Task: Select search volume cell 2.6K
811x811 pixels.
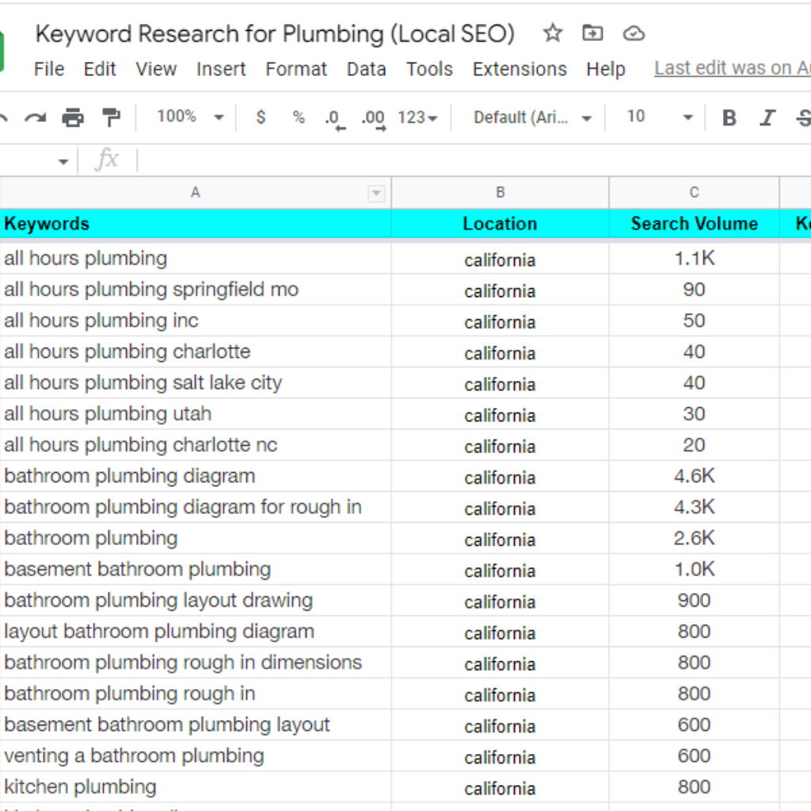Action: (694, 539)
